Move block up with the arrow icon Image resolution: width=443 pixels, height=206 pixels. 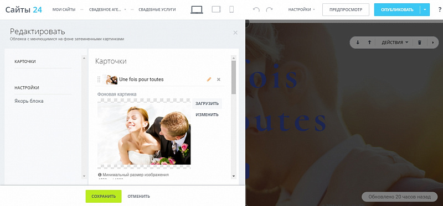tap(369, 43)
